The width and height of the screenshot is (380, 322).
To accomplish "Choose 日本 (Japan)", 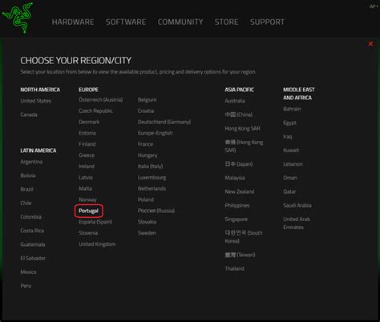I will pyautogui.click(x=239, y=164).
